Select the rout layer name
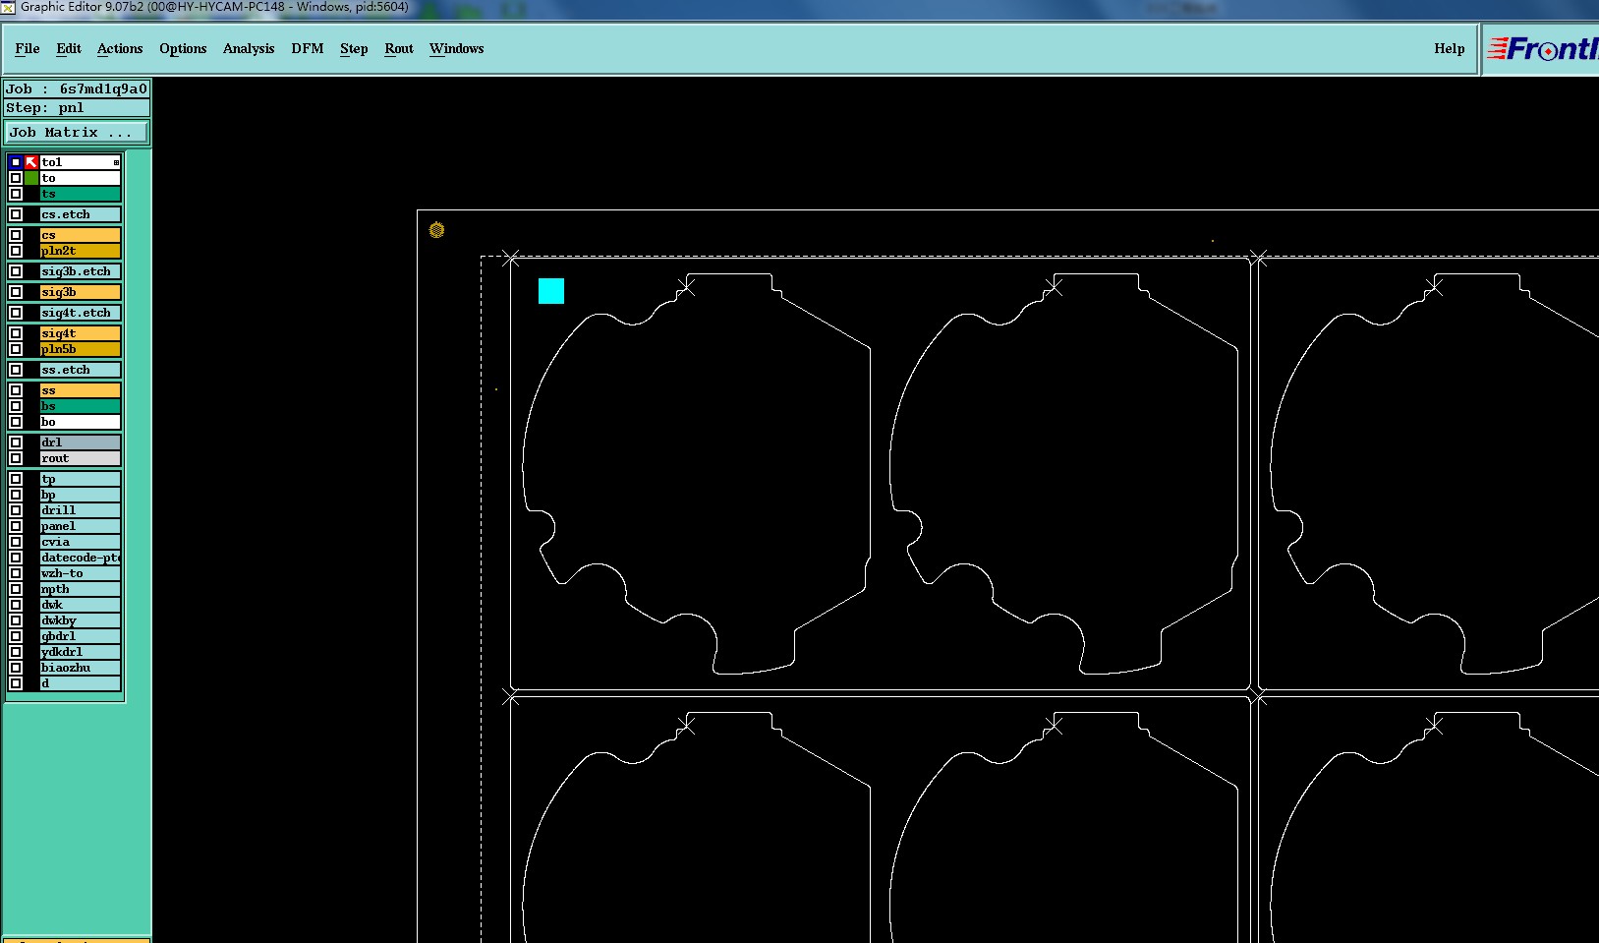The image size is (1599, 943). tap(81, 458)
